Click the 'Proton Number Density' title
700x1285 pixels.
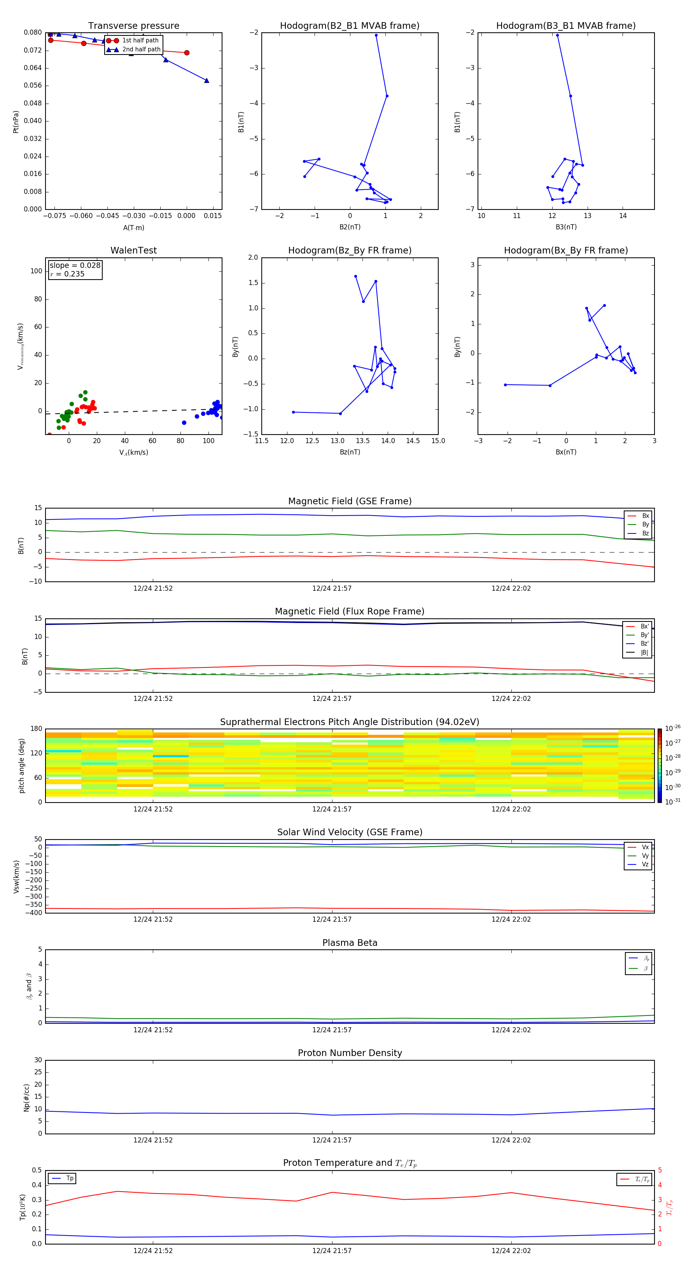click(x=350, y=1053)
